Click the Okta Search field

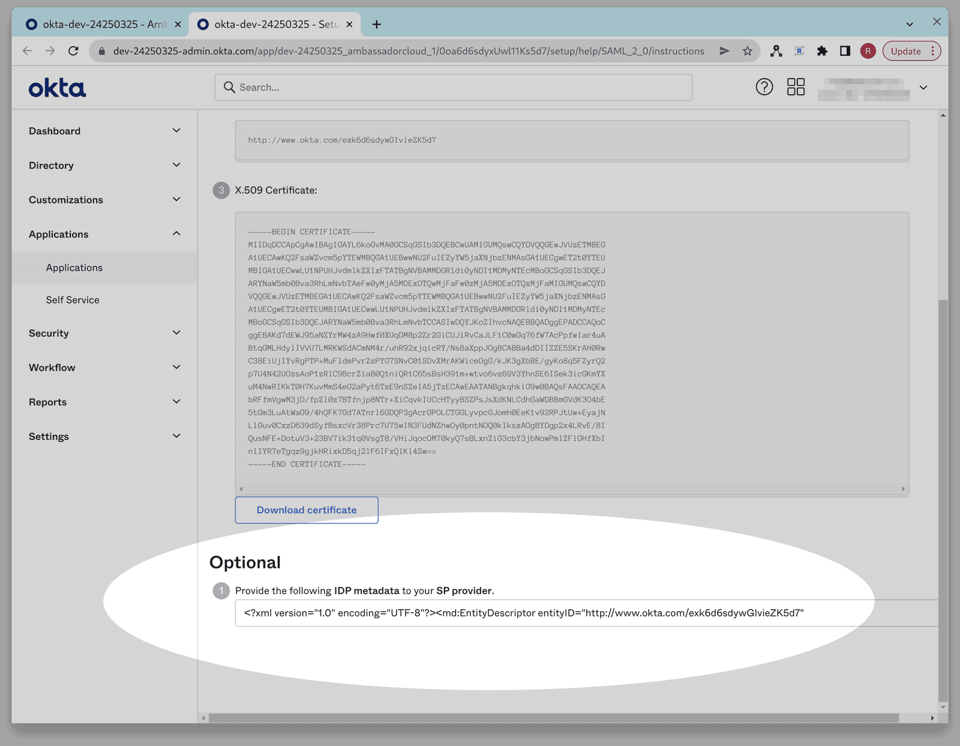pos(453,88)
